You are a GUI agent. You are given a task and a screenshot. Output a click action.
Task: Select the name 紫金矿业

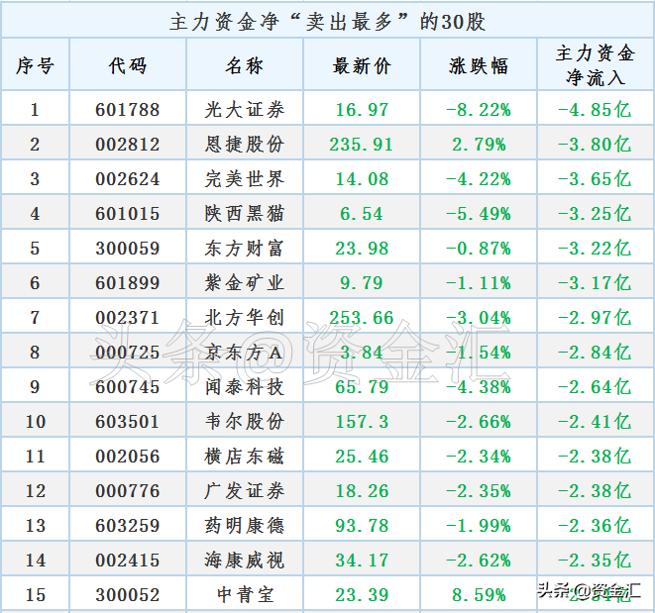[245, 283]
